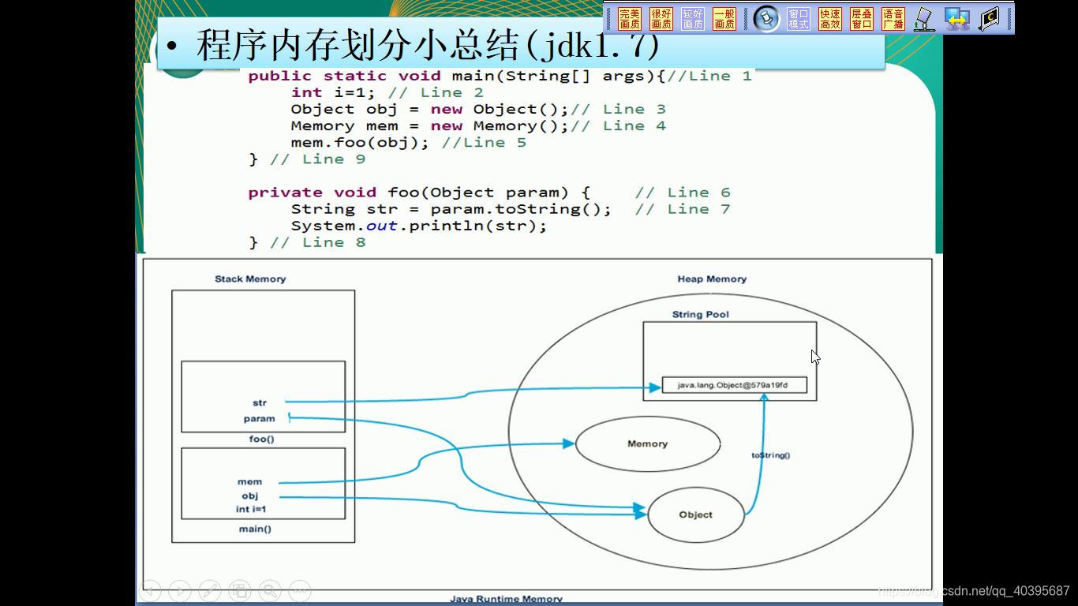Click the 'String Pool' label
1078x606 pixels.
point(701,314)
